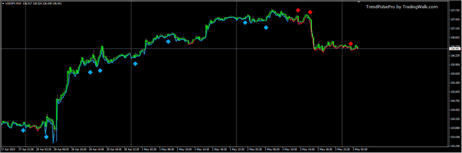Click the 134.125 price level

[x=455, y=119]
